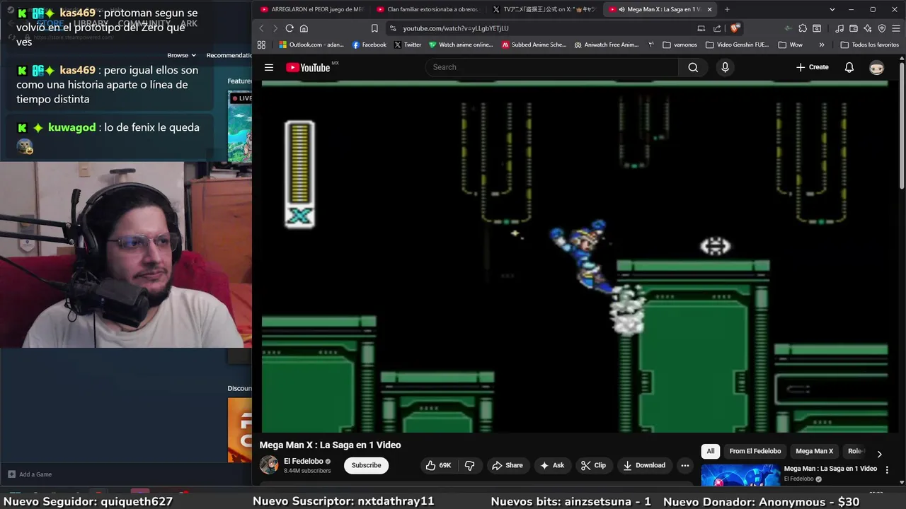Click the Clip button under the video
This screenshot has width=906, height=509.
tap(593, 465)
